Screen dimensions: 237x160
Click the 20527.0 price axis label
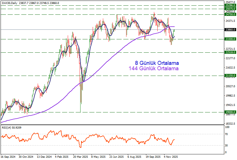[230, 86]
